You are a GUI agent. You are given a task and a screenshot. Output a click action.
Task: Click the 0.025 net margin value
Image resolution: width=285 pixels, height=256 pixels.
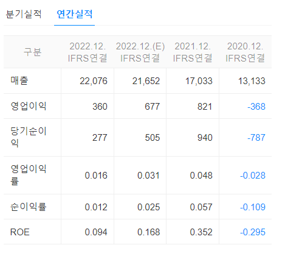[x=149, y=207]
